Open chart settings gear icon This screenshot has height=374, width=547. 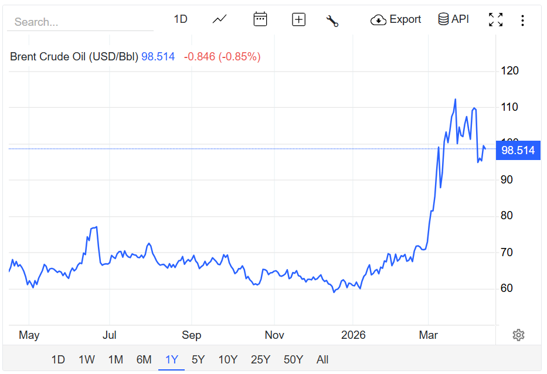518,335
